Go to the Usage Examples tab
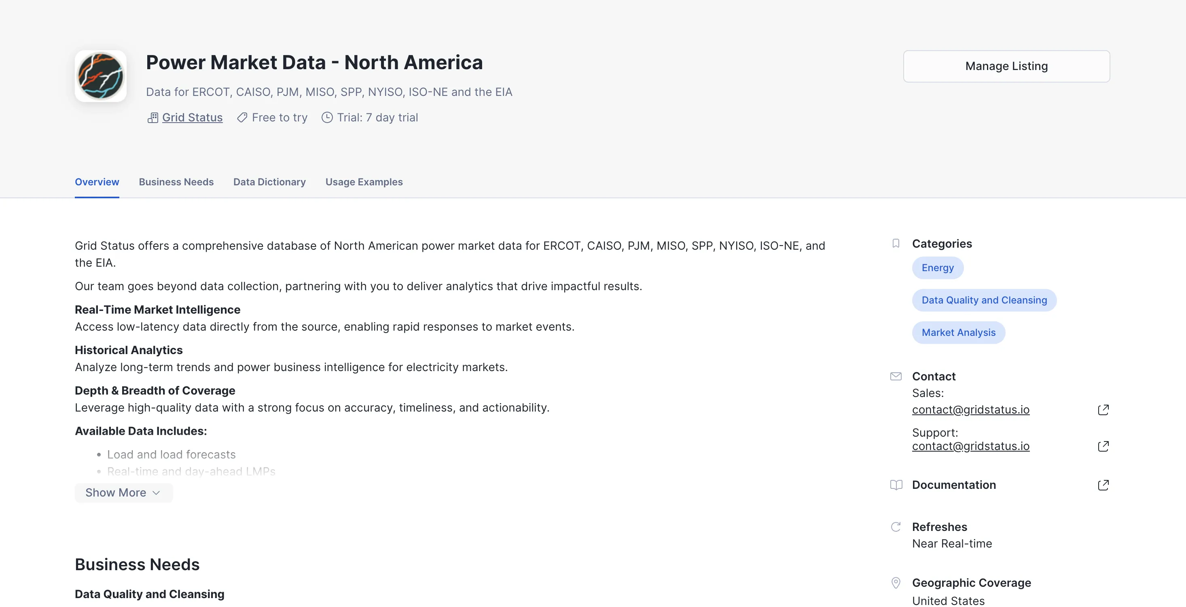The image size is (1186, 607). click(x=364, y=182)
